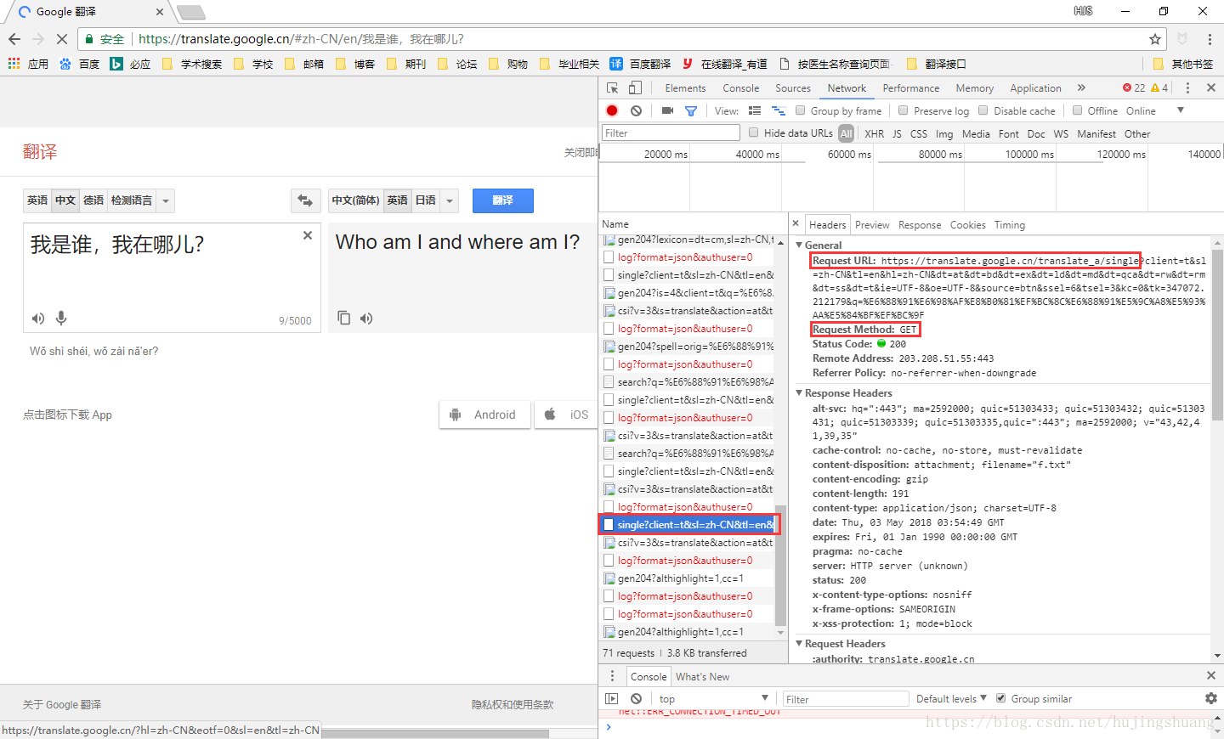Click the capture screenshots camera icon
The height and width of the screenshot is (739, 1224).
coord(667,110)
